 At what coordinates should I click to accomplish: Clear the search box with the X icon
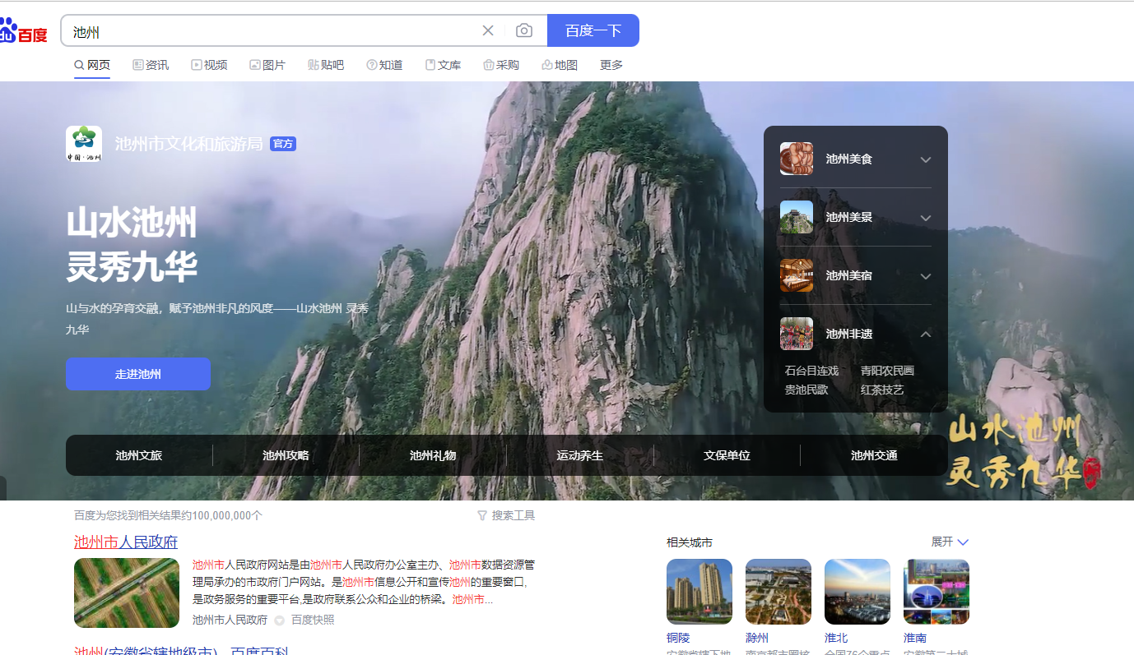(x=488, y=30)
